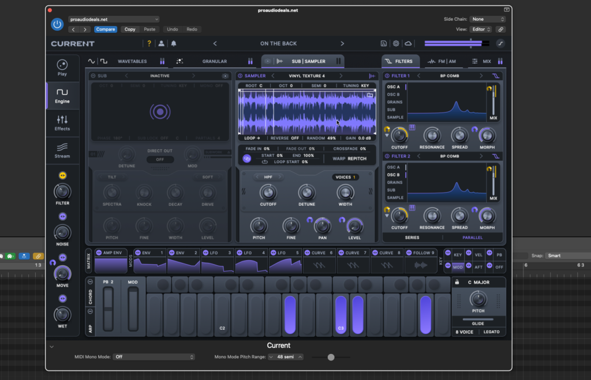Select next Filter 1 type after BP COMB

pyautogui.click(x=481, y=76)
